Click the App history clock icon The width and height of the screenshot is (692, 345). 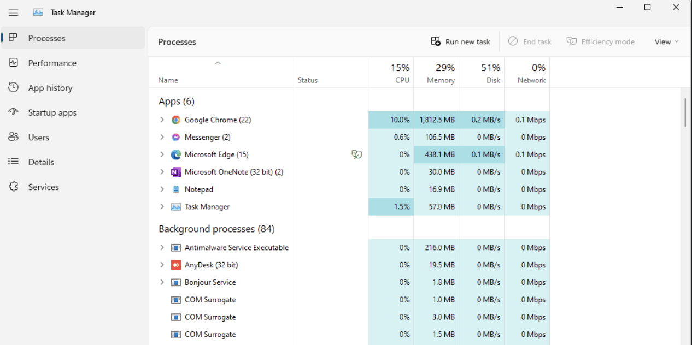[14, 87]
